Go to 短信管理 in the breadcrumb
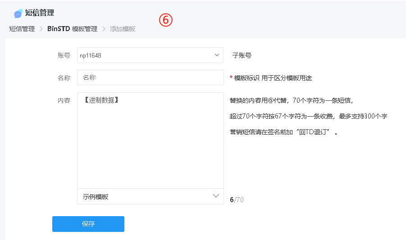The width and height of the screenshot is (406, 240). coord(22,29)
